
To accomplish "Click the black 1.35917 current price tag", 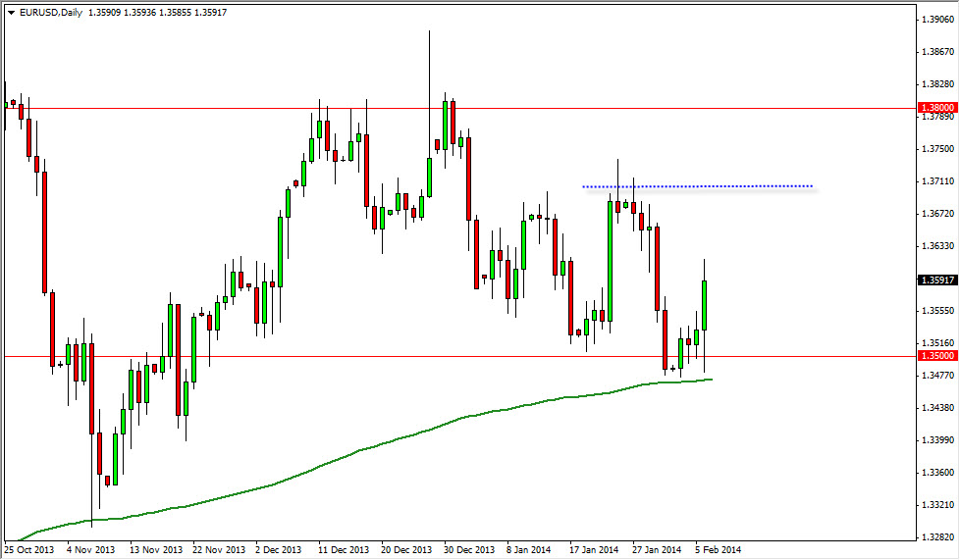I will pyautogui.click(x=937, y=280).
